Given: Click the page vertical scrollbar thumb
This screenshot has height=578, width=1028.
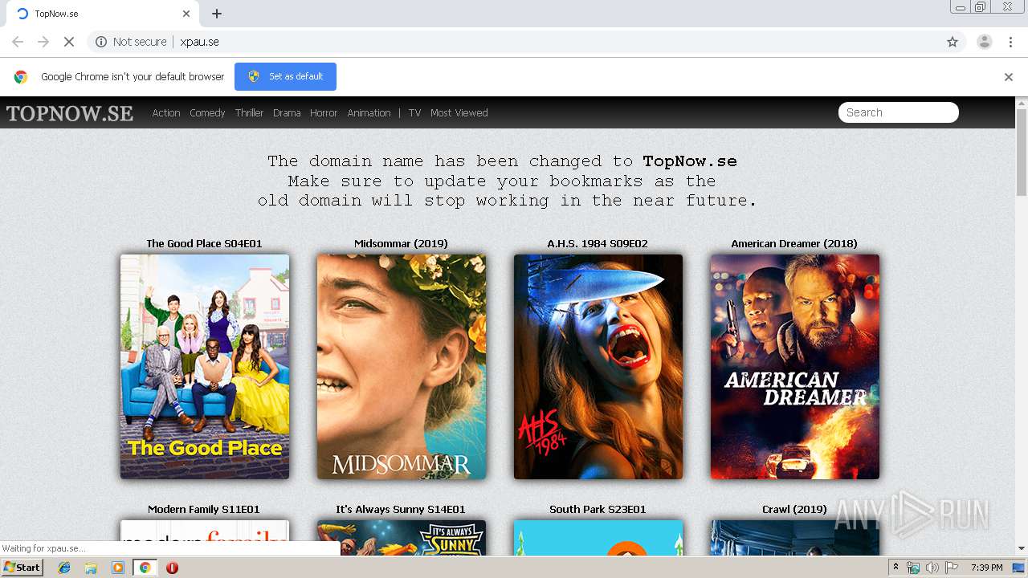Looking at the screenshot, I should pos(1022,153).
